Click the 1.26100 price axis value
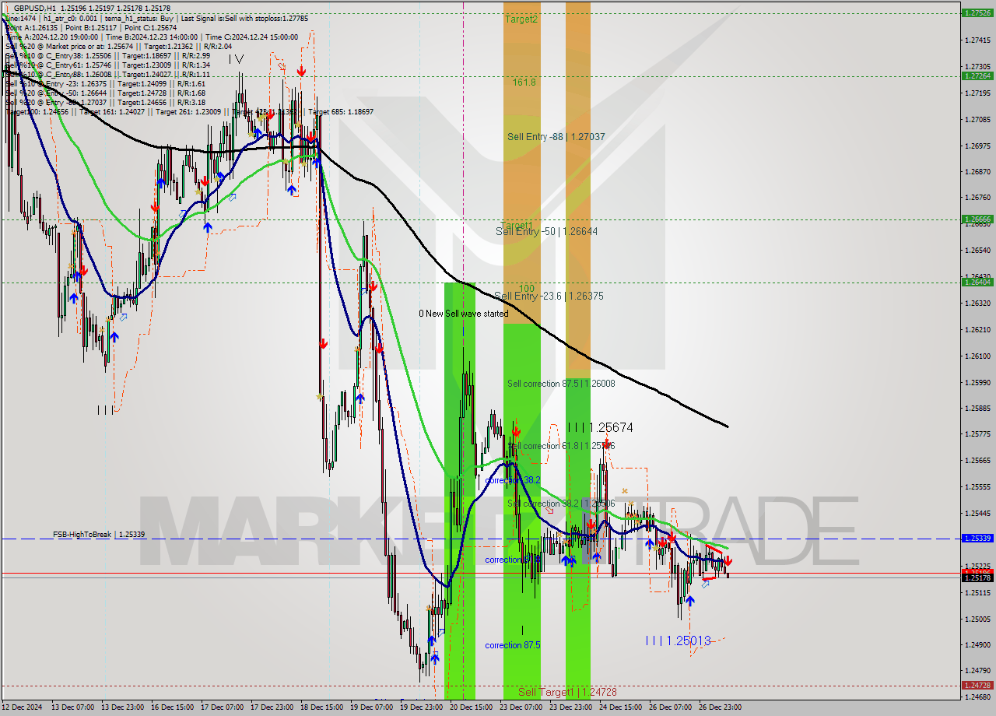This screenshot has height=716, width=996. (977, 356)
